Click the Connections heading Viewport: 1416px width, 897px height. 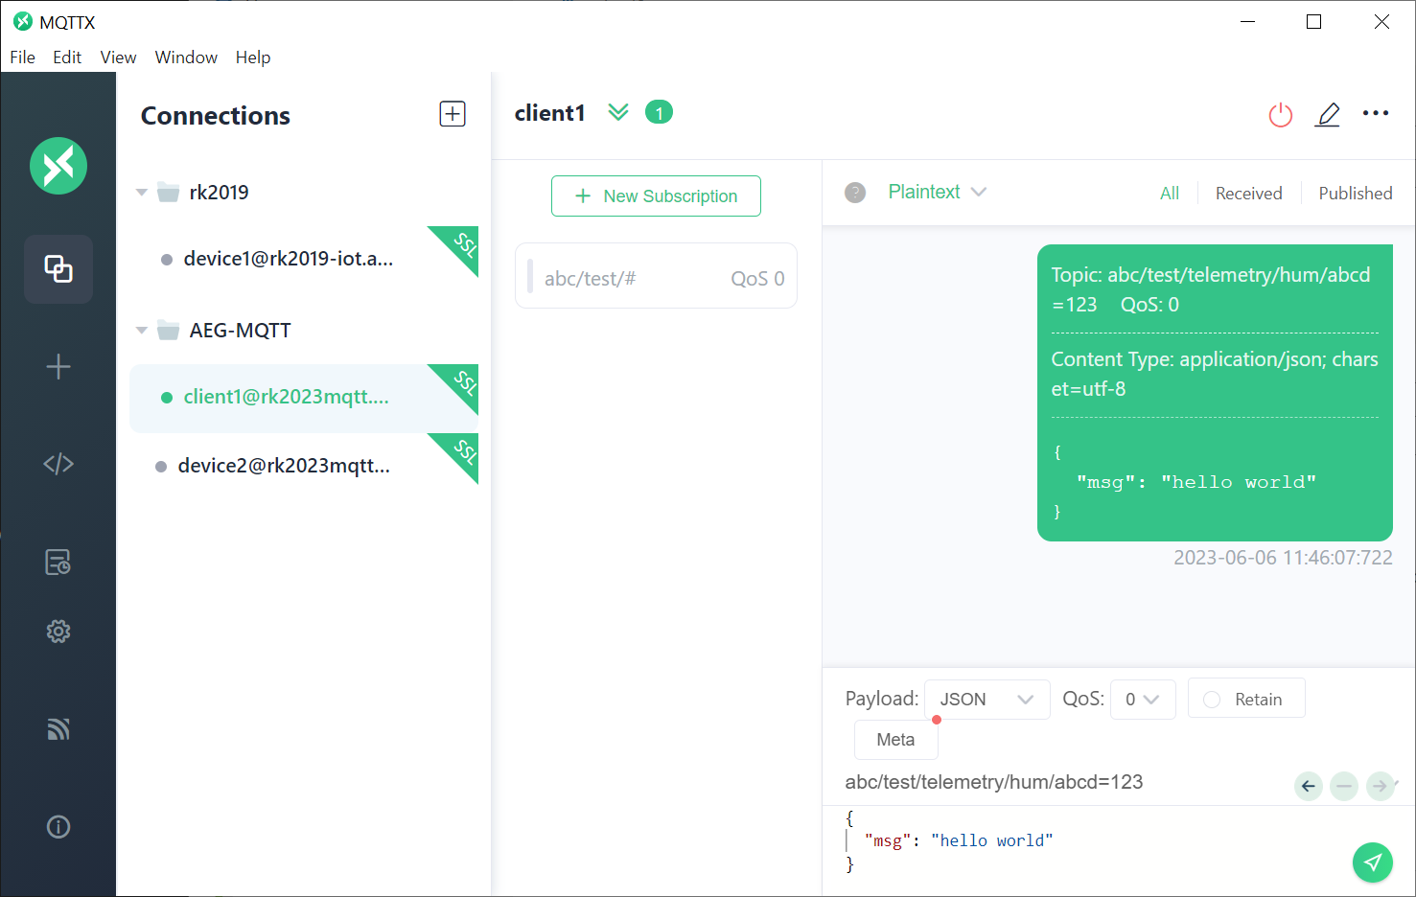pos(216,116)
